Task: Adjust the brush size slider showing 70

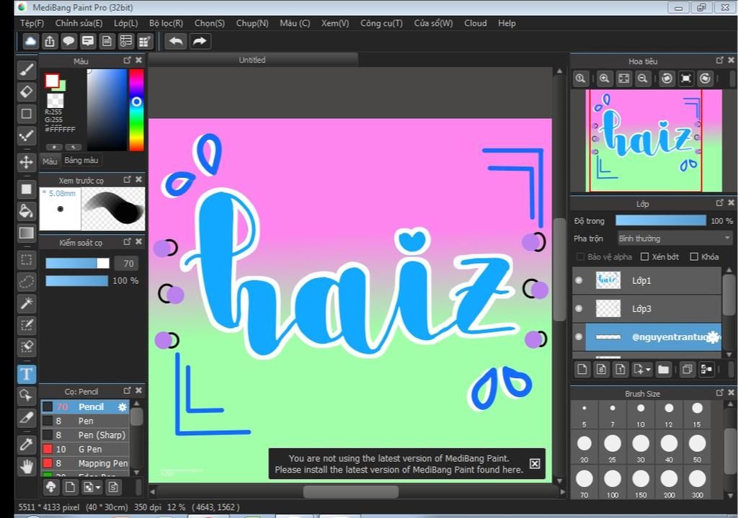Action: click(x=77, y=264)
